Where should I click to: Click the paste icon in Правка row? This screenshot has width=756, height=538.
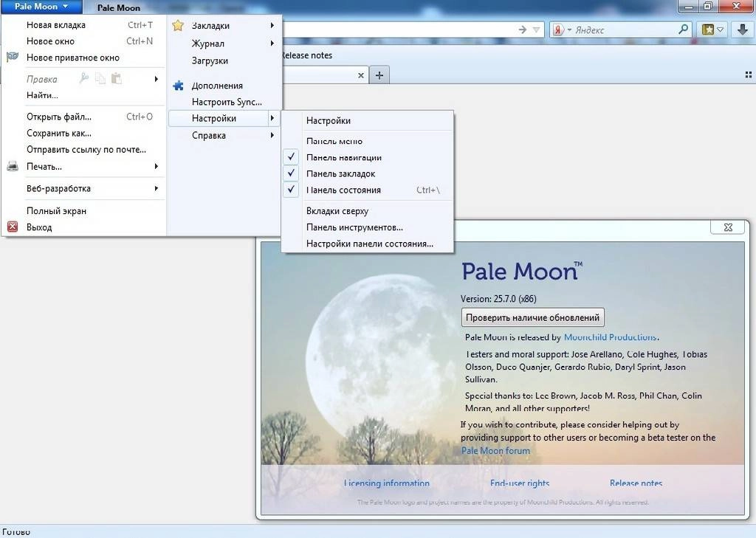[116, 78]
